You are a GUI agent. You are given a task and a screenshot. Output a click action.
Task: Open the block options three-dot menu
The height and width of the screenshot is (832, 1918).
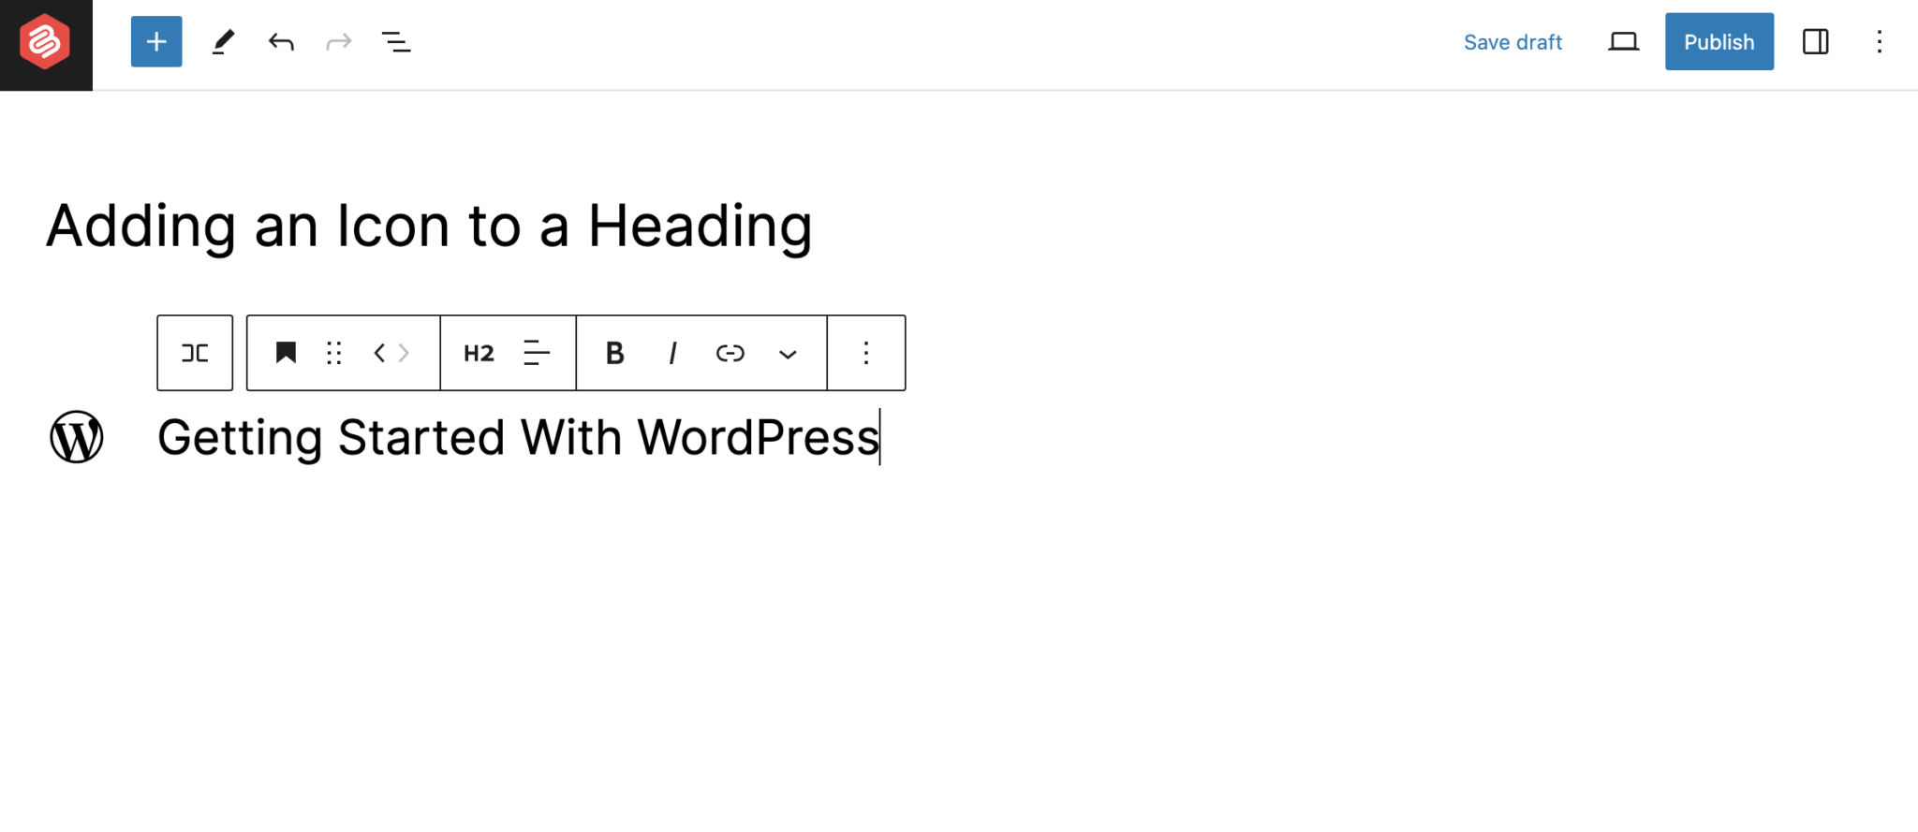pyautogui.click(x=865, y=353)
